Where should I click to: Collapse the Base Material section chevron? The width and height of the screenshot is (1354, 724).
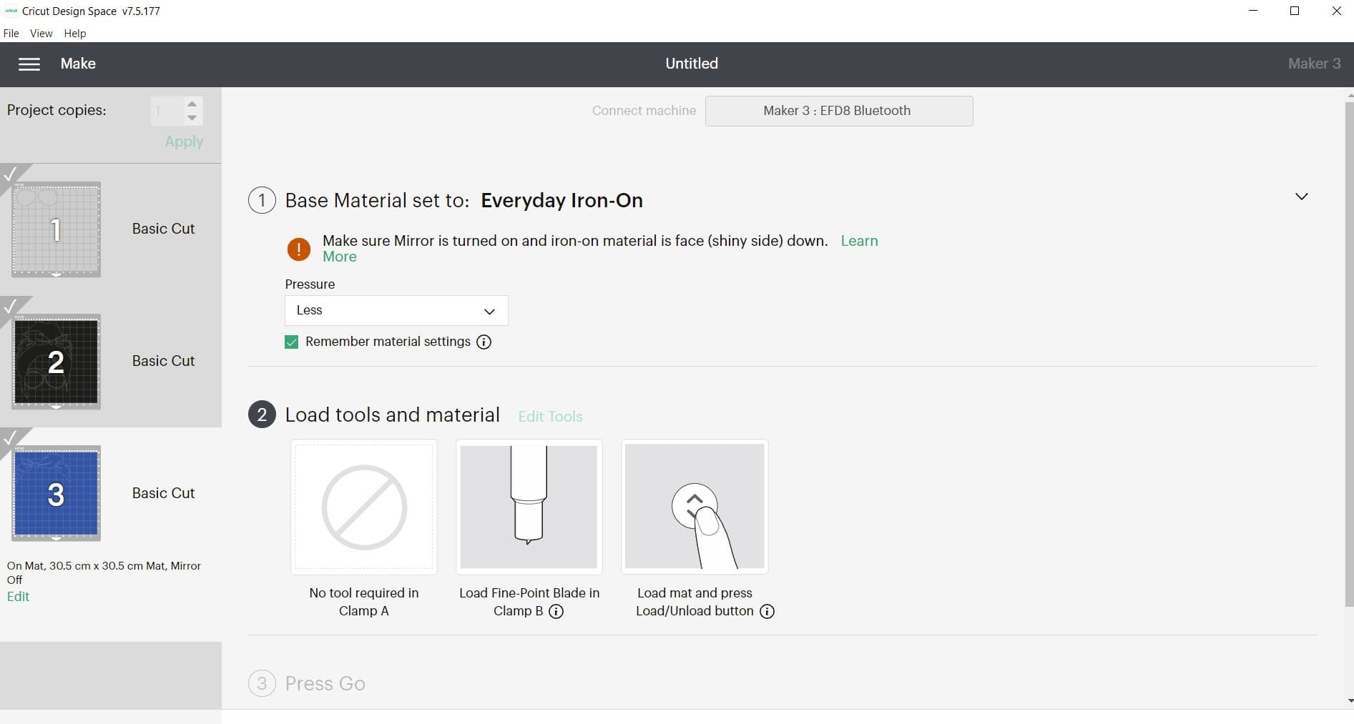(1301, 197)
